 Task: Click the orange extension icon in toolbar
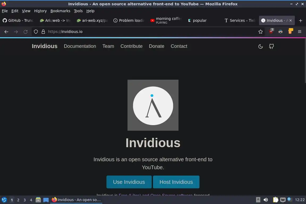coord(291,31)
